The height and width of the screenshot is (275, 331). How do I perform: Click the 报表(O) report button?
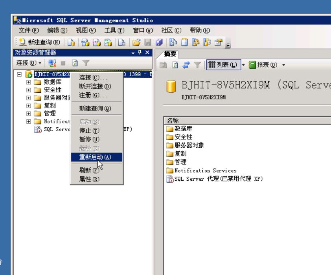pyautogui.click(x=263, y=65)
